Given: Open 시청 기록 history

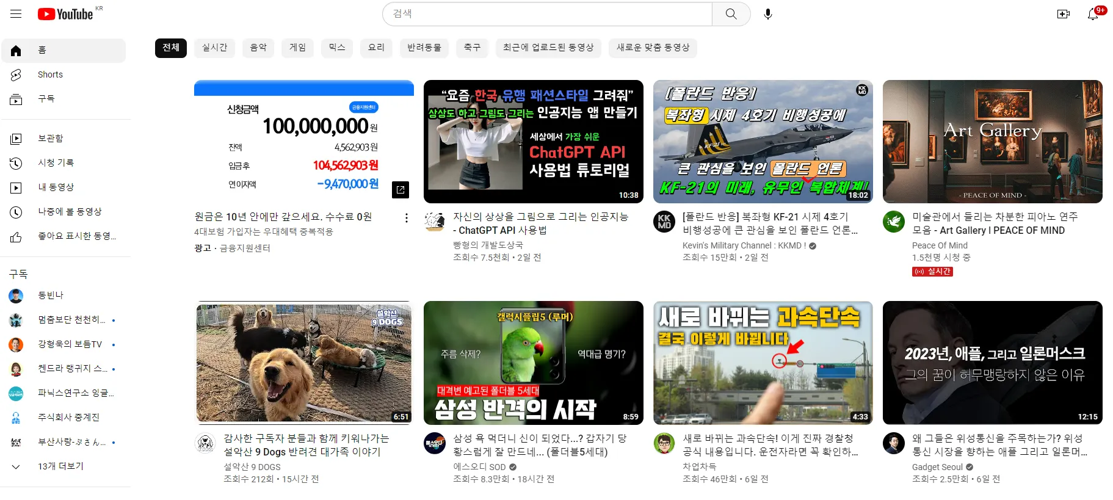Looking at the screenshot, I should (x=63, y=163).
